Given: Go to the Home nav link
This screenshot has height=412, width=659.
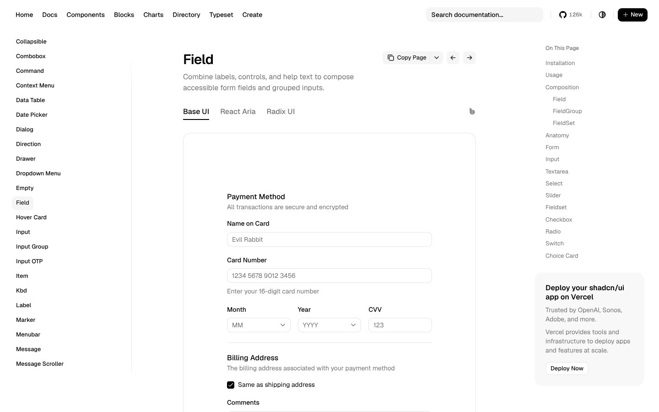Looking at the screenshot, I should [24, 15].
